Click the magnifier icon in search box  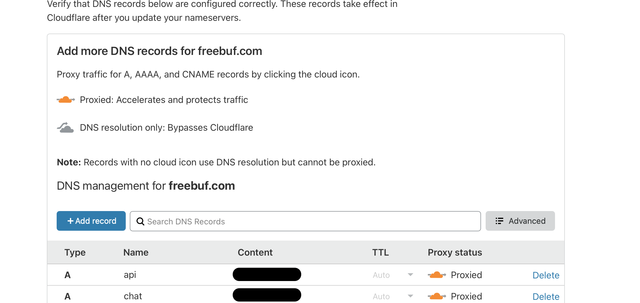[140, 221]
